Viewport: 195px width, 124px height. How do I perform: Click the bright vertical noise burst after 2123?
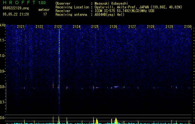click(x=59, y=72)
